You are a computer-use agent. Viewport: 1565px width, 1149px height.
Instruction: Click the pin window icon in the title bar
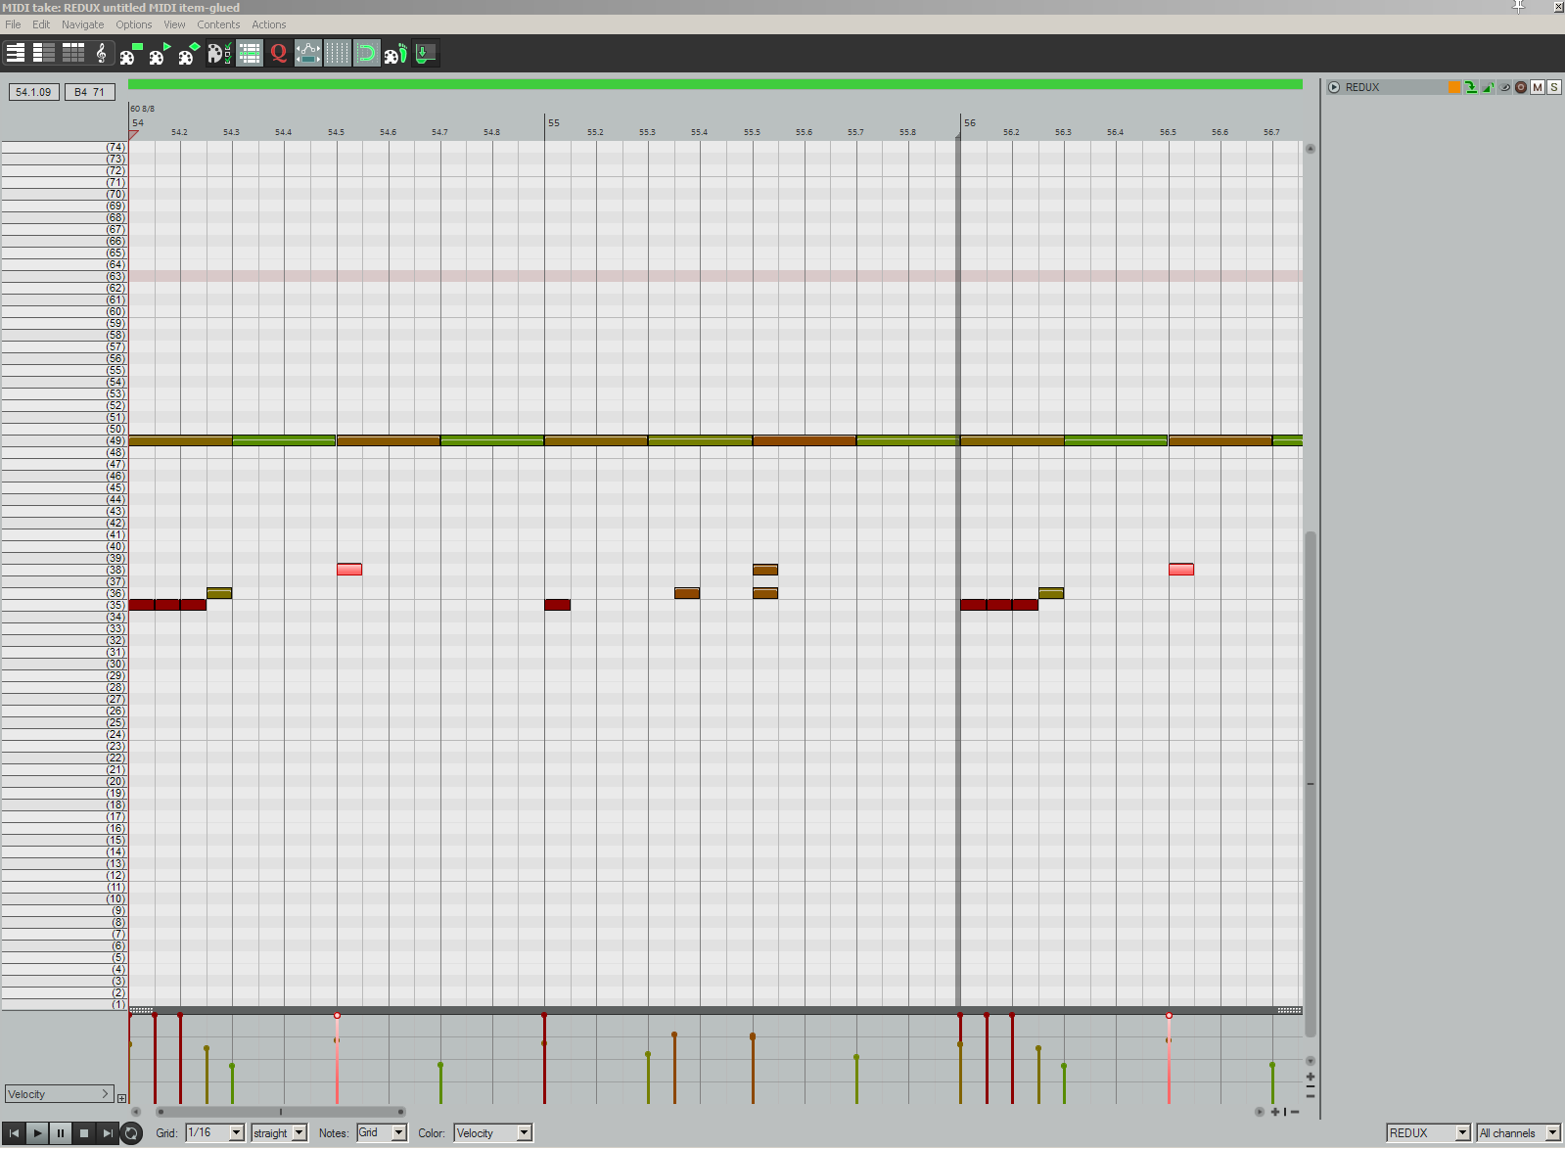pyautogui.click(x=1518, y=7)
